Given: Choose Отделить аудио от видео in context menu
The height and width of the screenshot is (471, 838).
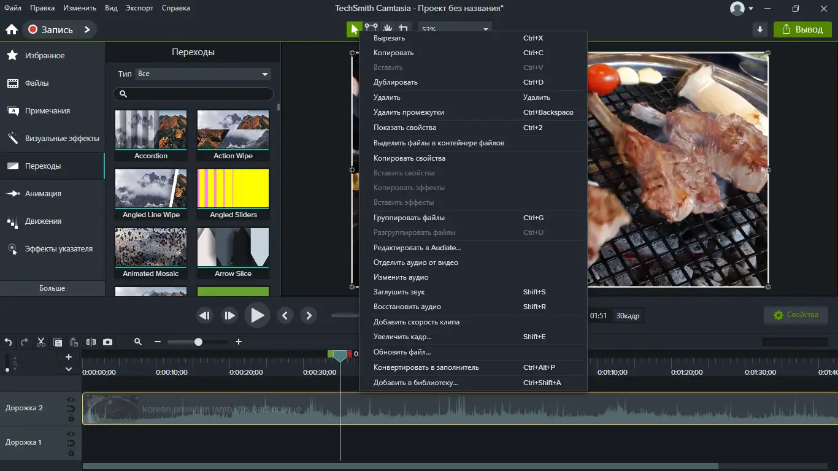Looking at the screenshot, I should click(x=415, y=262).
